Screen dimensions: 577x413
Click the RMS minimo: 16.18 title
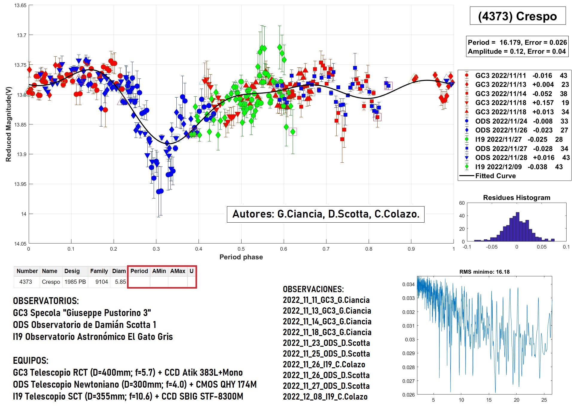[x=484, y=272]
